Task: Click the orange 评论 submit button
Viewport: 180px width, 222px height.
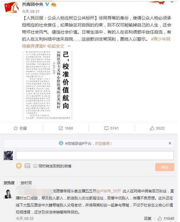Action: (164, 167)
